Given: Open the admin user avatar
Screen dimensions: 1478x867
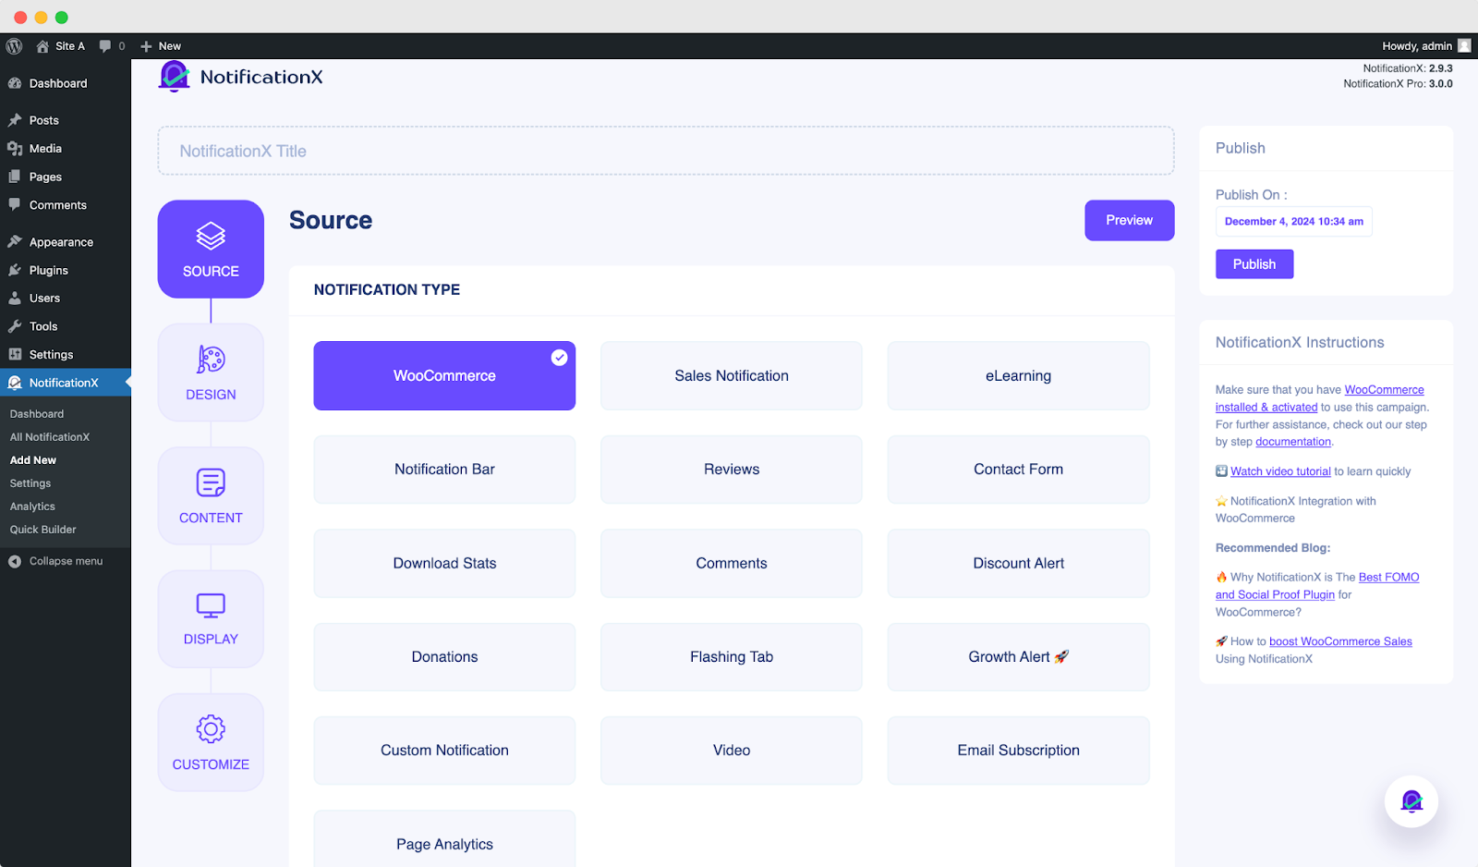Looking at the screenshot, I should click(1464, 46).
